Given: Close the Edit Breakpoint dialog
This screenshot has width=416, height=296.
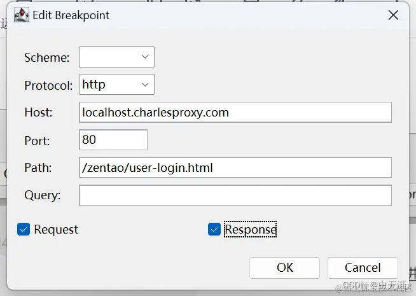Looking at the screenshot, I should click(393, 15).
